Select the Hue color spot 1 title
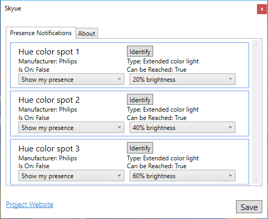The image size is (268, 219). pyautogui.click(x=49, y=52)
